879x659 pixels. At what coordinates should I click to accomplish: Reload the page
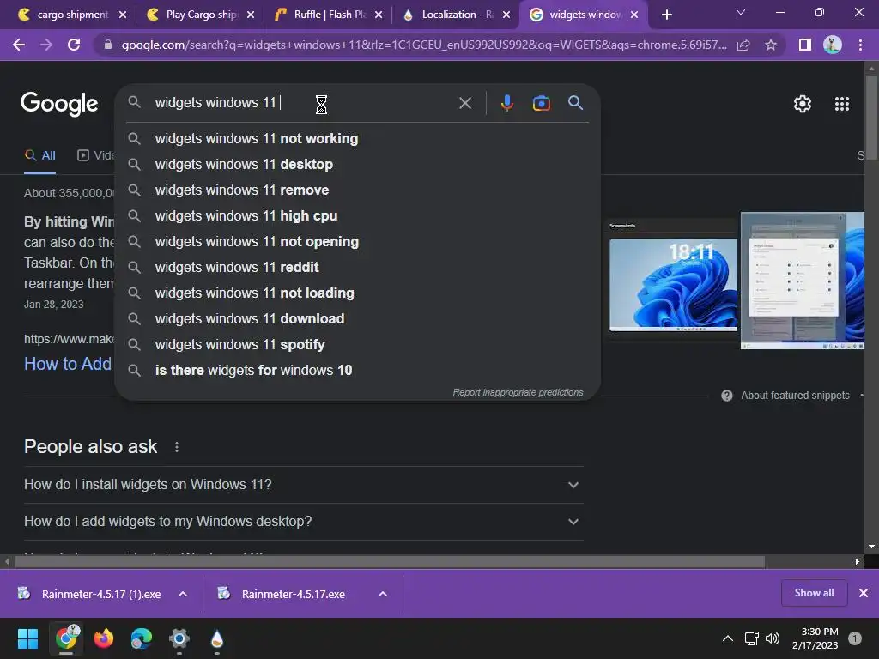click(74, 45)
